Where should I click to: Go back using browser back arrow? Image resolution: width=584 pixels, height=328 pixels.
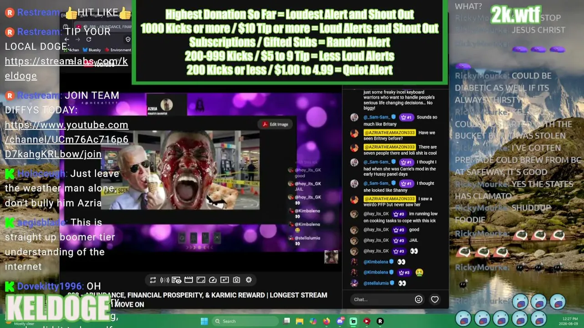coord(67,40)
